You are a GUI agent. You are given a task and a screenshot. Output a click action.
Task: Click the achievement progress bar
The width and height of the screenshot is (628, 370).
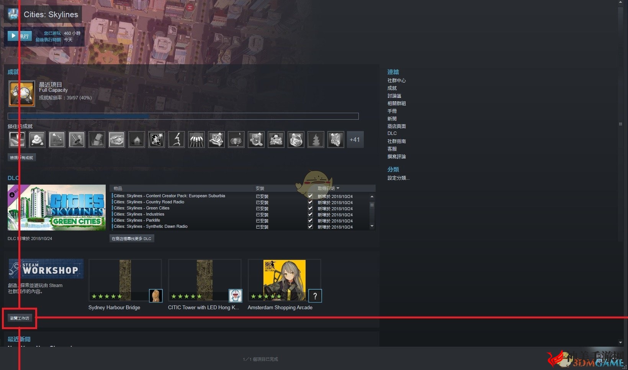click(183, 116)
